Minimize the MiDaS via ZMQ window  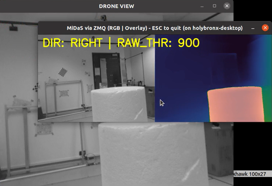click(x=253, y=28)
